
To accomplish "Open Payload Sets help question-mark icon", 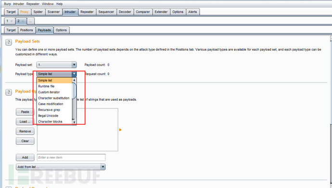I will 9,42.
